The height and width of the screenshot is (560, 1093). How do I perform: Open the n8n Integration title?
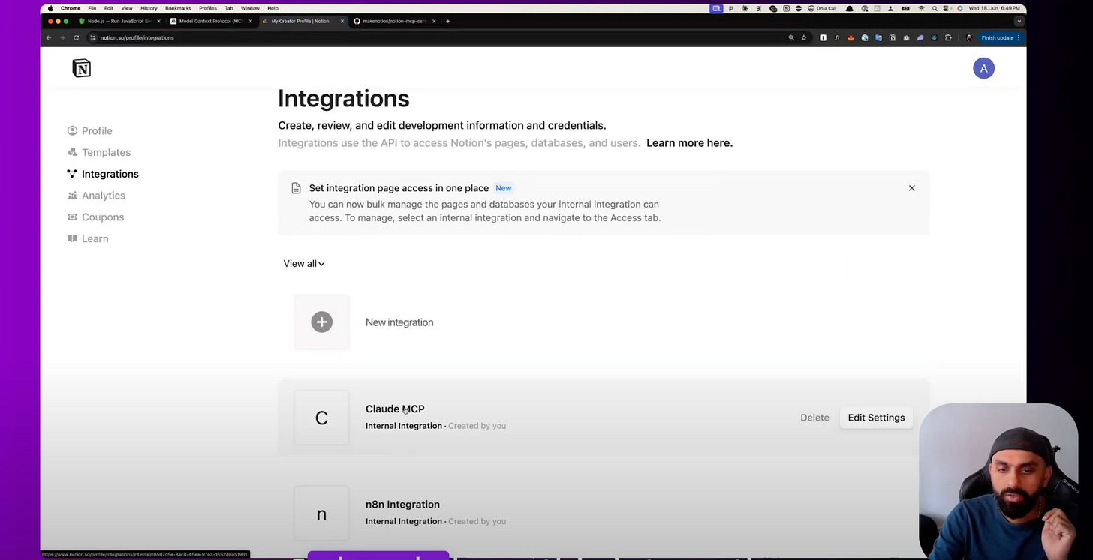click(x=402, y=505)
